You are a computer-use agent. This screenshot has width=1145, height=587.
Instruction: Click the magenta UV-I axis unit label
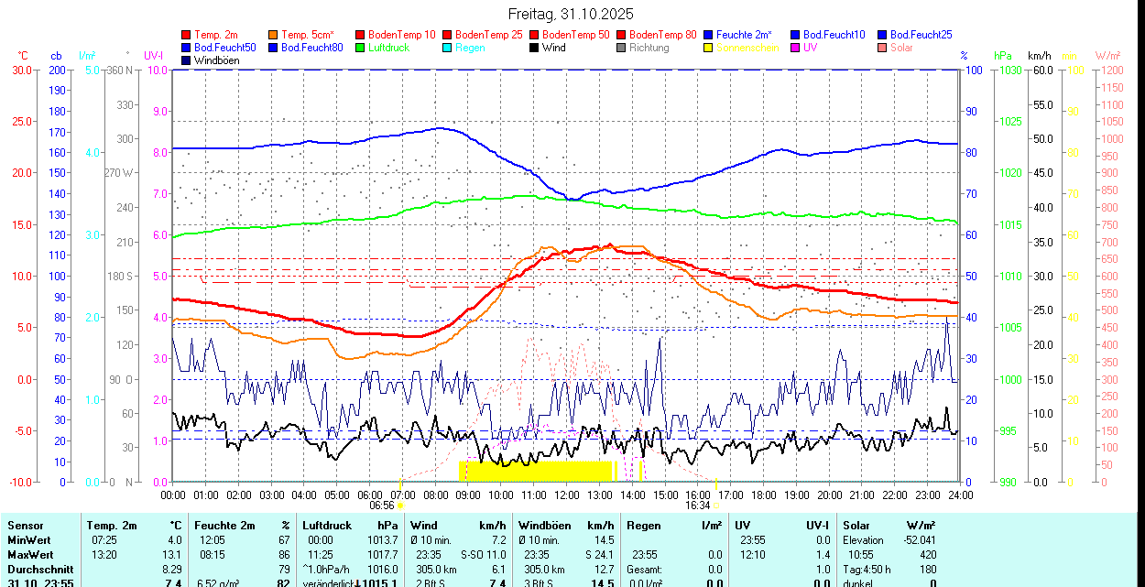tap(154, 56)
